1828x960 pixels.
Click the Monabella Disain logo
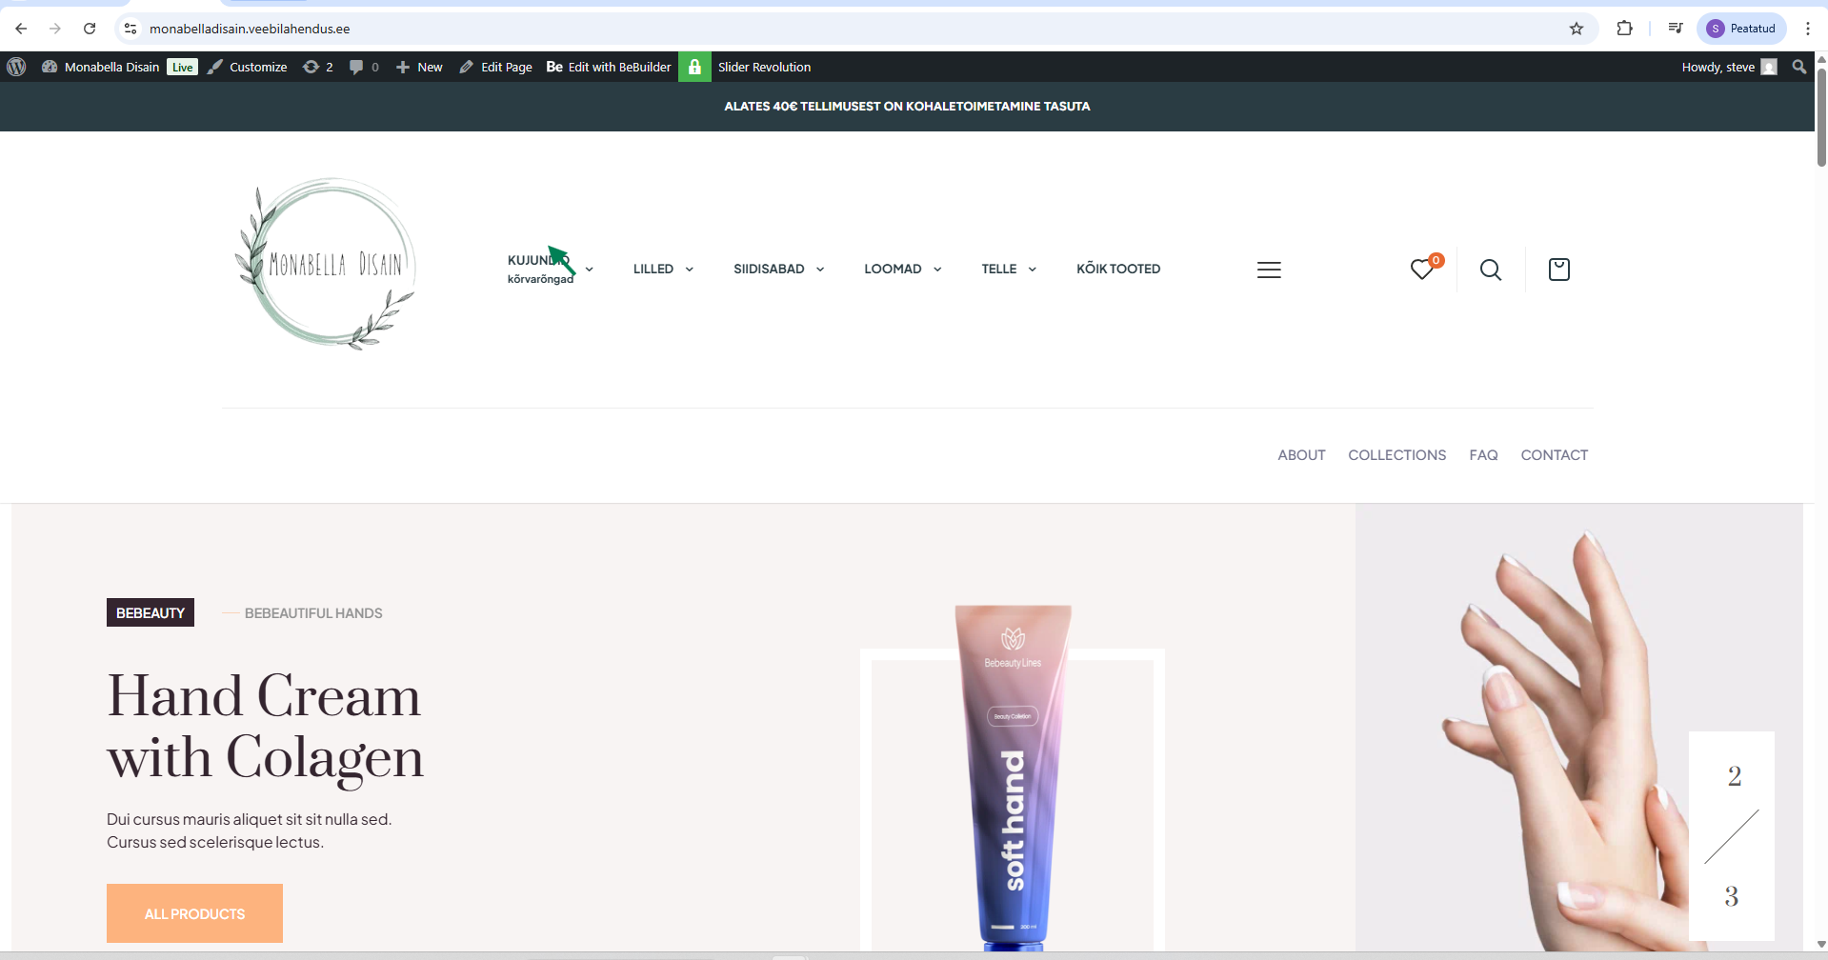327,264
